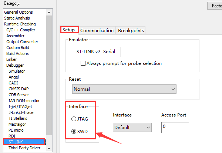Switch to the Communication tab

(97, 31)
